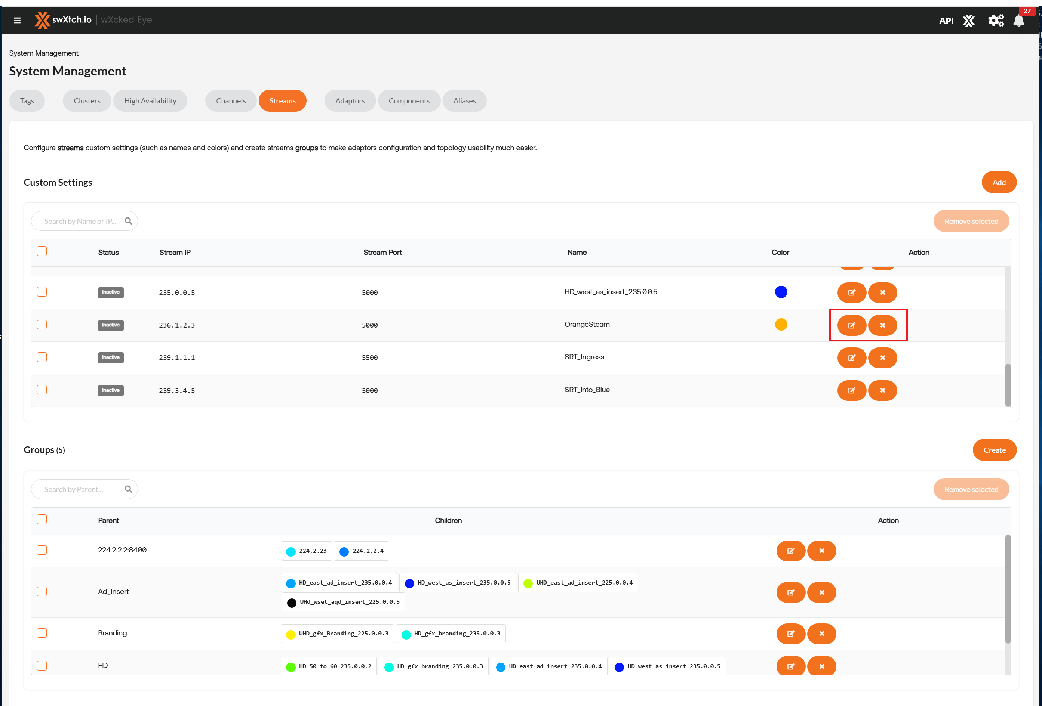Tick the Branding group checkbox
This screenshot has width=1042, height=706.
[x=42, y=633]
